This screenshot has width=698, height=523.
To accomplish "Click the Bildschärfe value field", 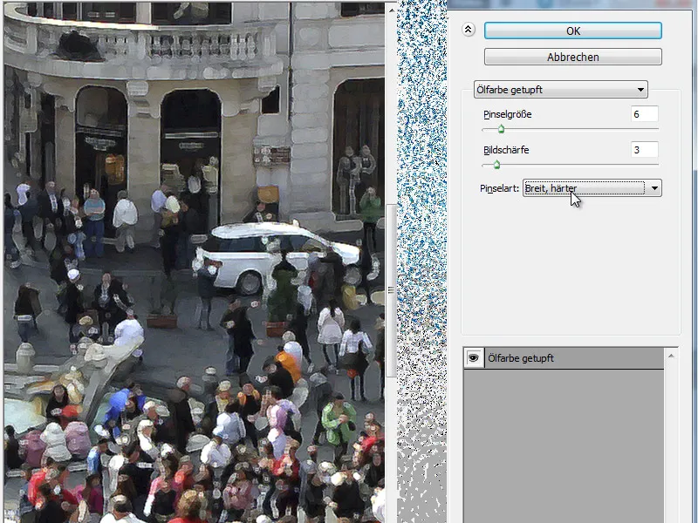I will pos(644,150).
